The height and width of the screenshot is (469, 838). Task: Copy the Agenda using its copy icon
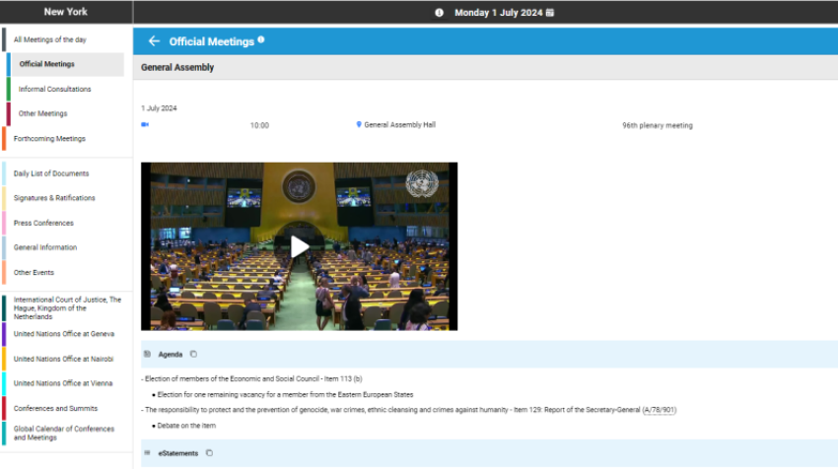(193, 354)
